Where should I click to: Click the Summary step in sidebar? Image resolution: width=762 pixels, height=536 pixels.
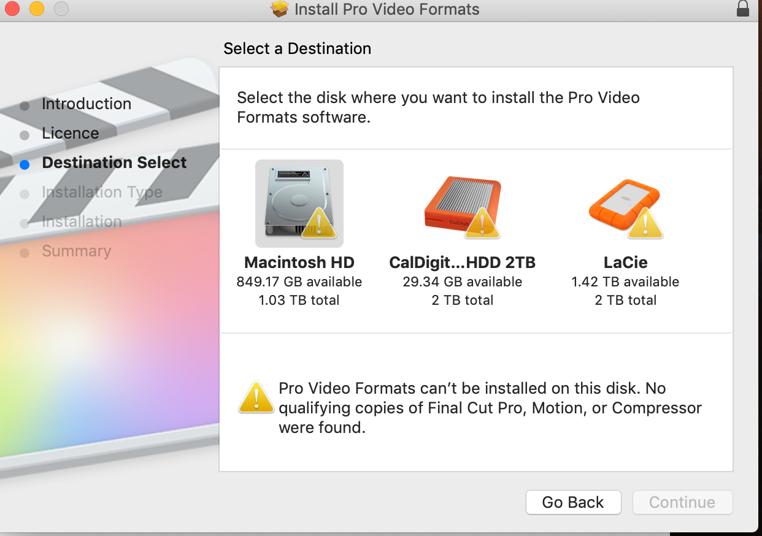pyautogui.click(x=77, y=251)
